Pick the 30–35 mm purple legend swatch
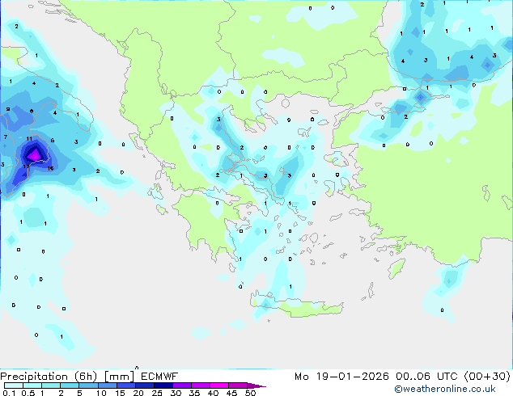513x396 pixels. [x=182, y=385]
